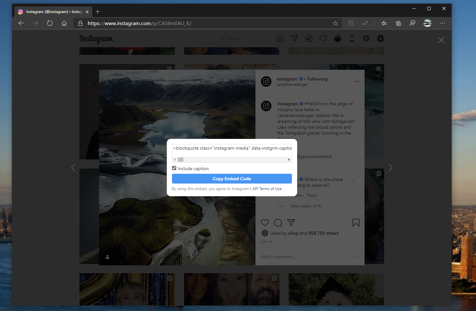Save the post with the bookmark icon
This screenshot has width=476, height=311.
pyautogui.click(x=356, y=222)
